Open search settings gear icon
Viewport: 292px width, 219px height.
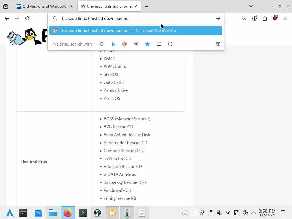tap(218, 44)
